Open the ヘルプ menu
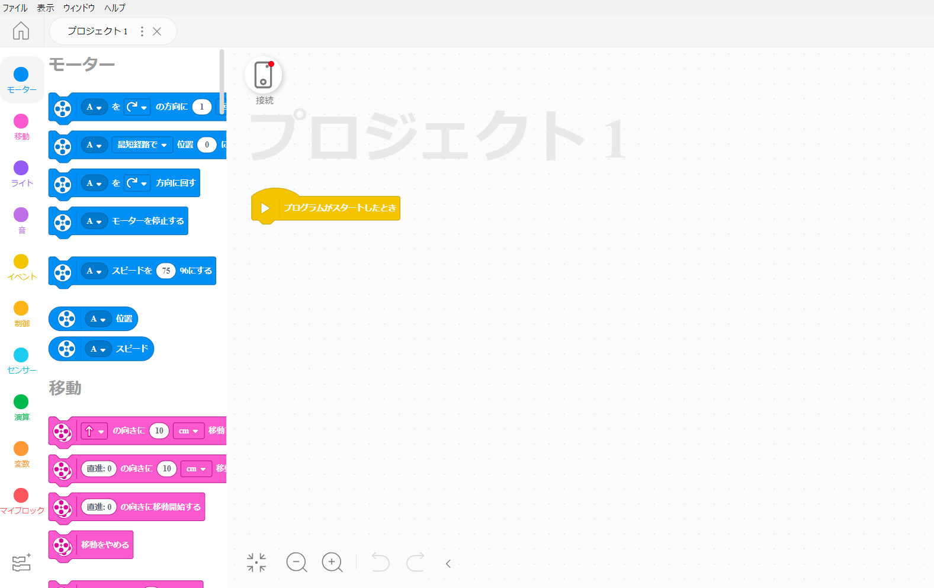Image resolution: width=934 pixels, height=588 pixels. pyautogui.click(x=115, y=8)
